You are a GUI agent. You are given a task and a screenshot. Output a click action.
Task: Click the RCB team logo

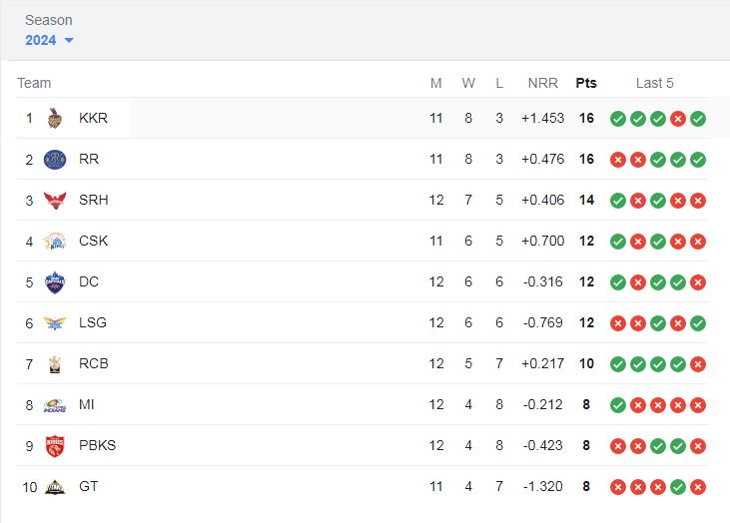(55, 364)
